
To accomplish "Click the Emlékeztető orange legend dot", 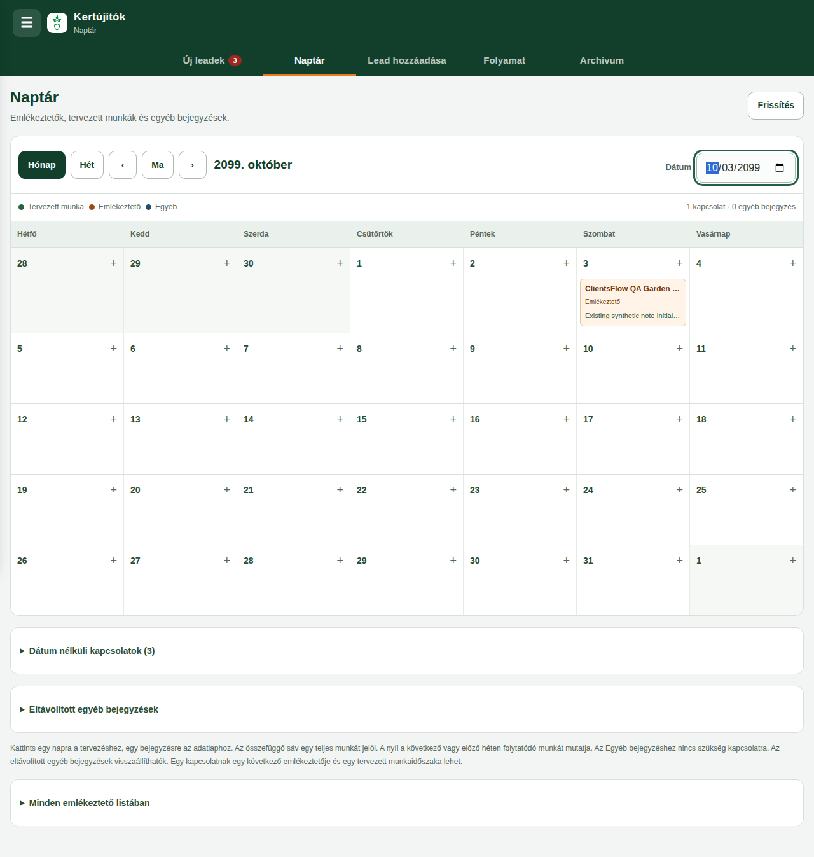I will (92, 207).
